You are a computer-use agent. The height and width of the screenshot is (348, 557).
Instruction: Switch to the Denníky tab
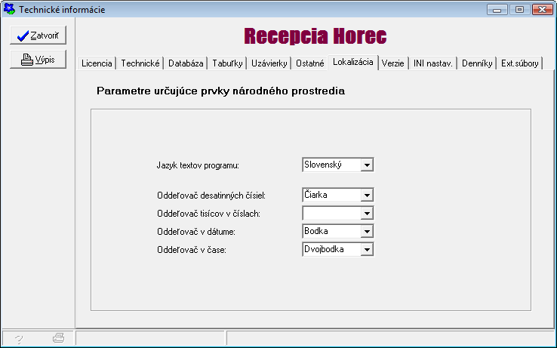coord(477,64)
